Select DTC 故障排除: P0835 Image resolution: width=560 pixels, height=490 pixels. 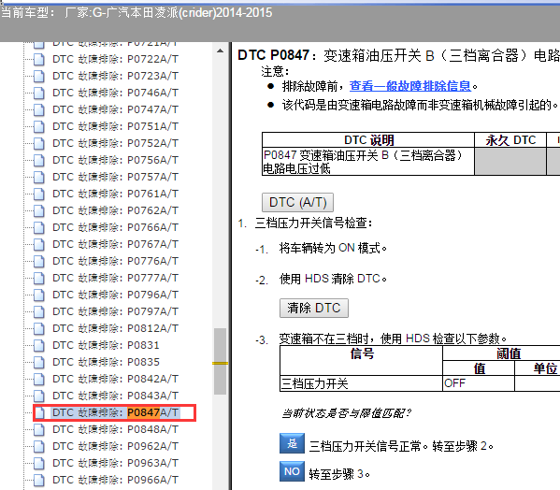click(x=106, y=362)
